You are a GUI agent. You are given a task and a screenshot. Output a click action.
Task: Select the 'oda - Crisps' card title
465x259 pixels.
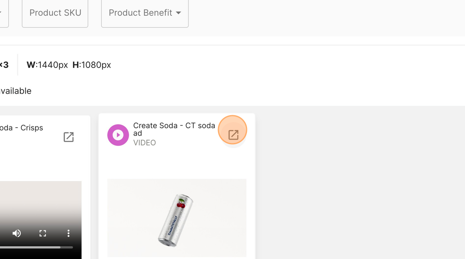[21, 128]
